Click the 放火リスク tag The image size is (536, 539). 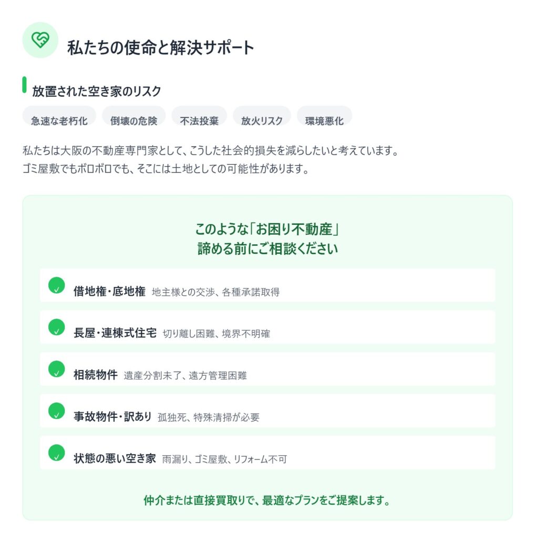pos(262,121)
